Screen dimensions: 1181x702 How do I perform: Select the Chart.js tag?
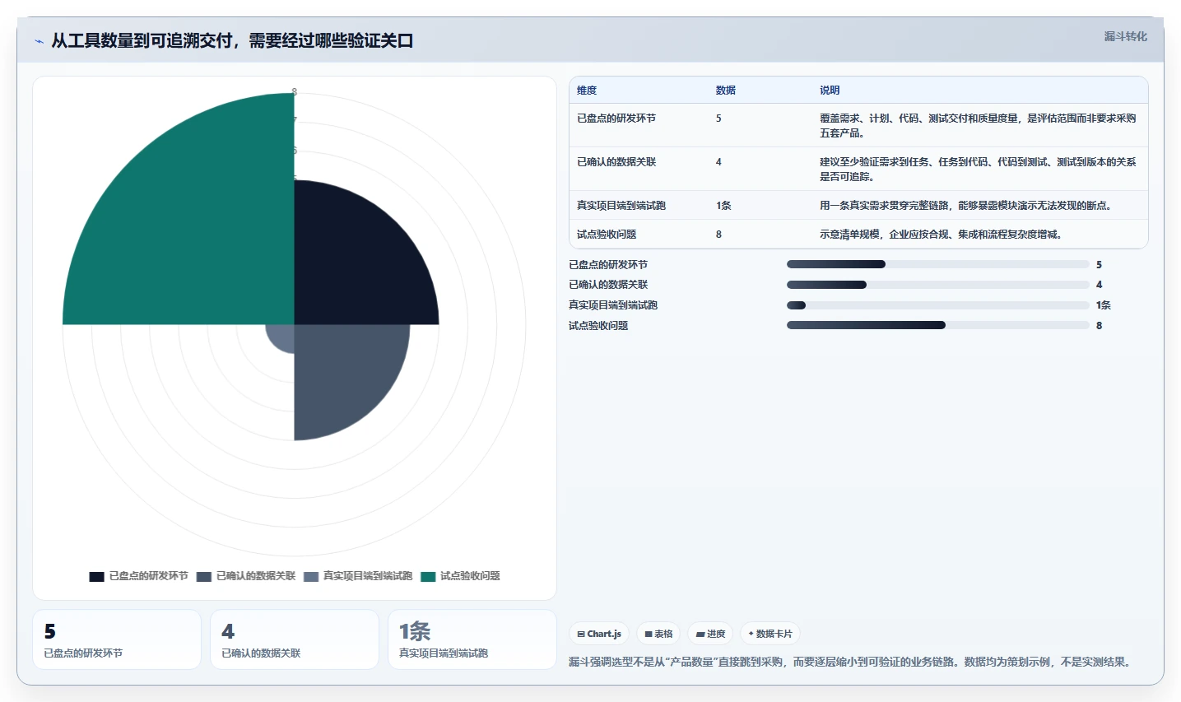599,634
